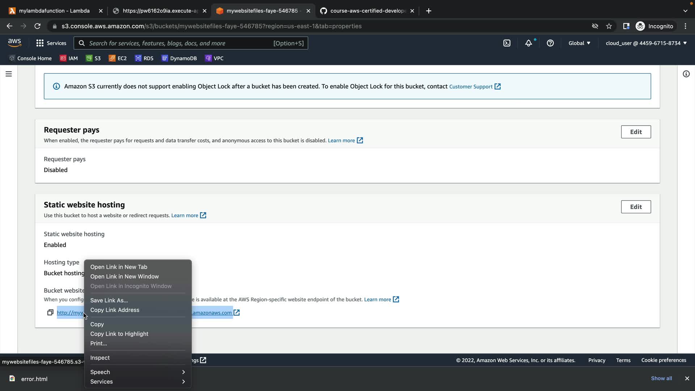Expand the cloud_user account dropdown

(646, 43)
